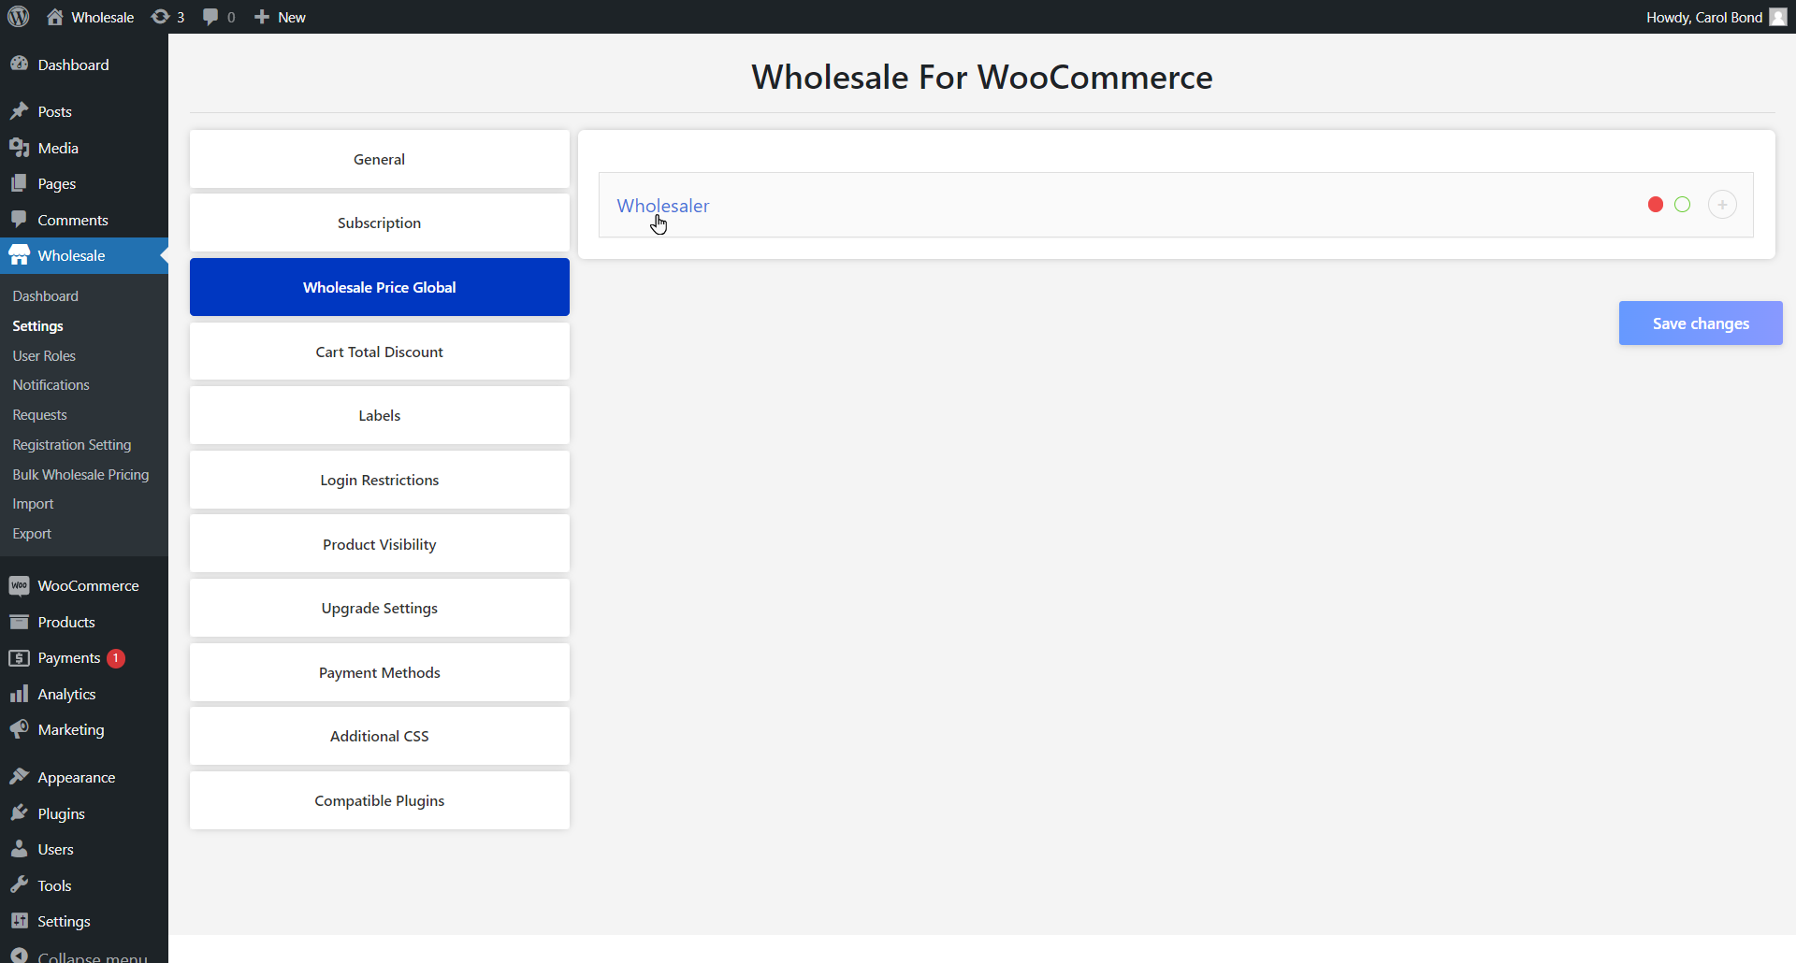Click the Howdy, Carol Bond account link

[x=1705, y=17]
